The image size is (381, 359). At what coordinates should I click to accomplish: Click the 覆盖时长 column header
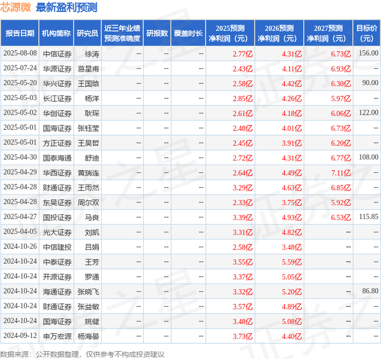[x=188, y=33]
